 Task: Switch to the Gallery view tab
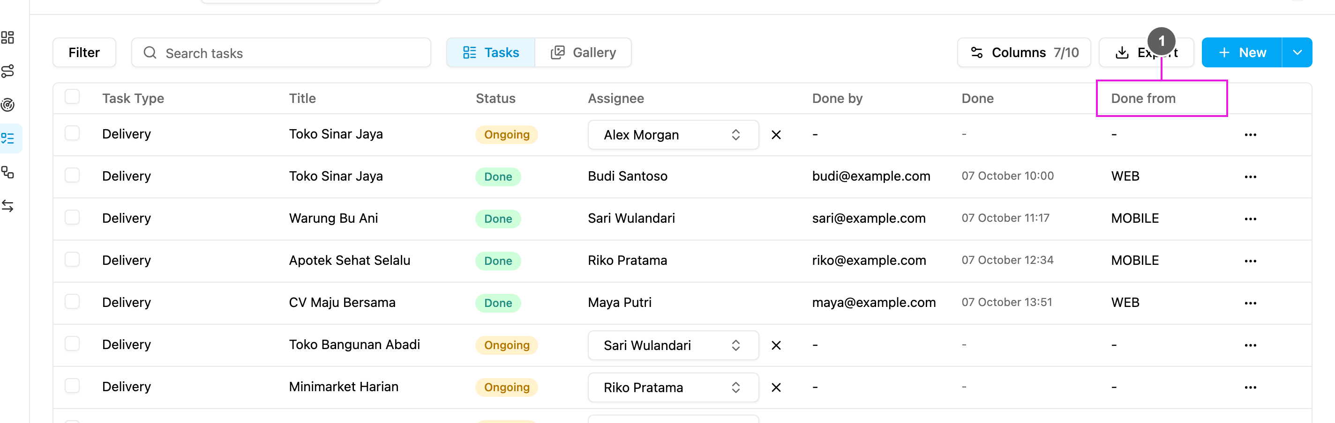(583, 52)
